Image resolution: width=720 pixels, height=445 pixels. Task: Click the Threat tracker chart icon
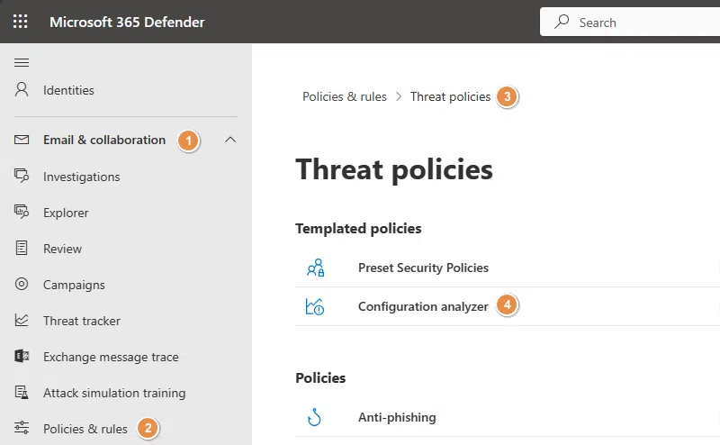22,320
